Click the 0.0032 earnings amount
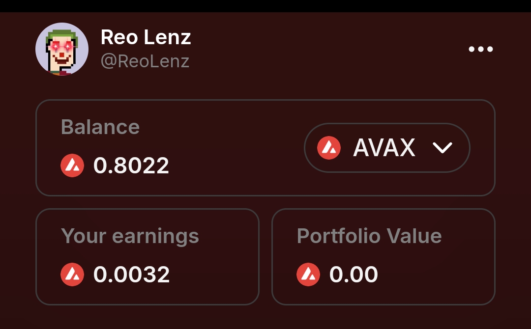Image resolution: width=531 pixels, height=329 pixels. pos(131,275)
